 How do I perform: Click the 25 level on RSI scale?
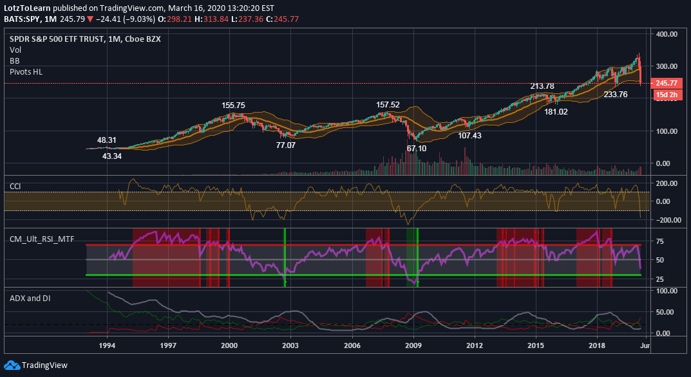[x=660, y=279]
